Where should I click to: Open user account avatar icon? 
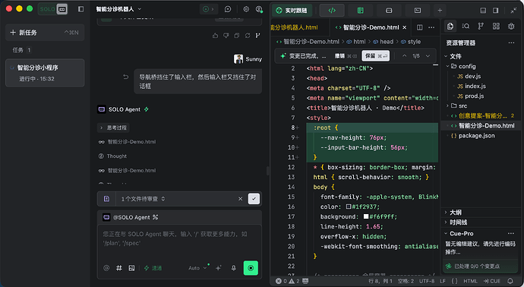259,9
